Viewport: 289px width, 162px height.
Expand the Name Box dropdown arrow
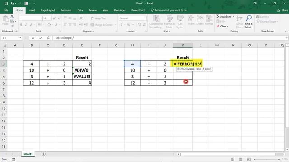(x=20, y=38)
